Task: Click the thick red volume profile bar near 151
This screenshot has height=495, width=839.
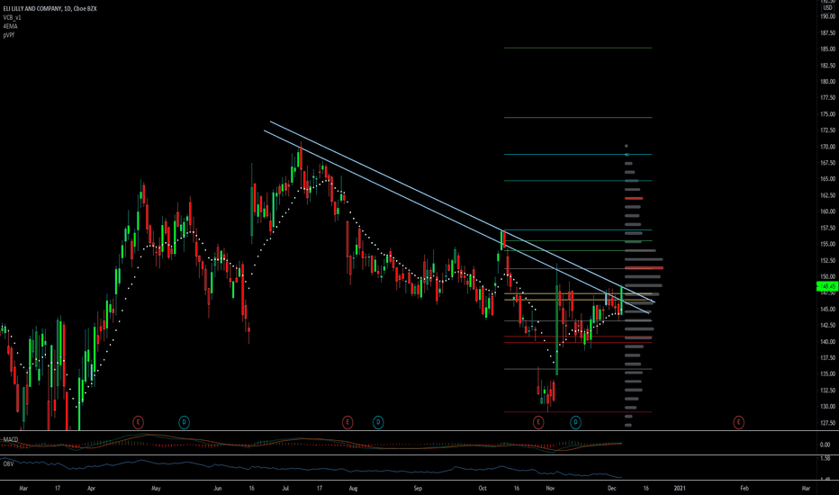Action: (x=644, y=267)
